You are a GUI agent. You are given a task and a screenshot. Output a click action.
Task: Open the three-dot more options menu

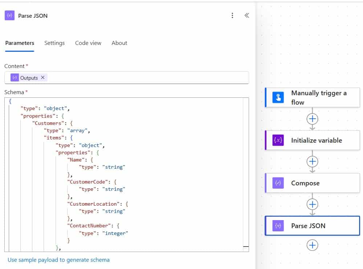232,16
